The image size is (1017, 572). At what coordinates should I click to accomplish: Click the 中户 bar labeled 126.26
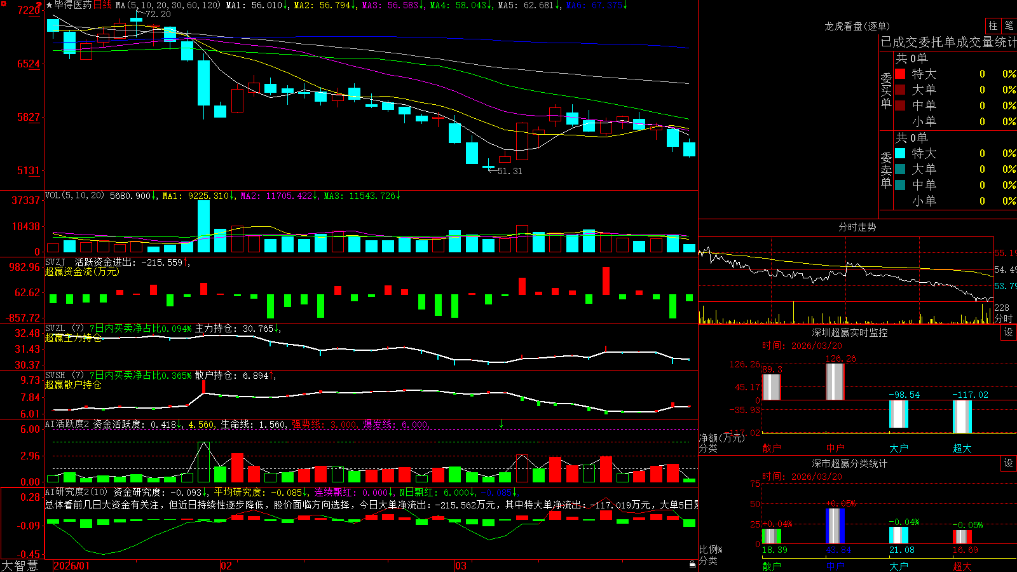(835, 381)
